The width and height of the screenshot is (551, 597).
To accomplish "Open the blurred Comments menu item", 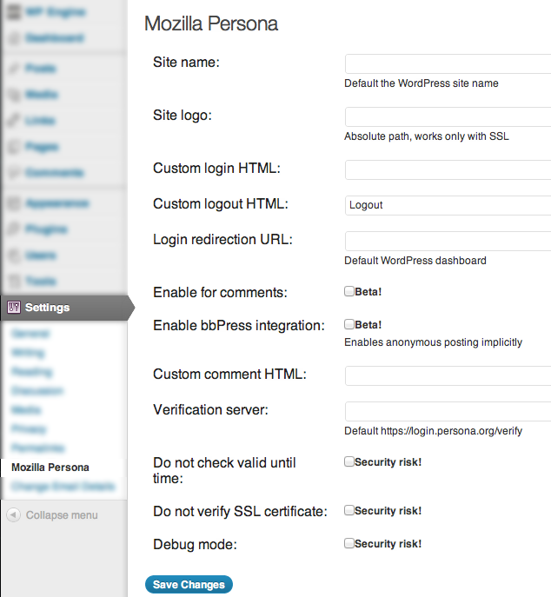I will [x=55, y=173].
